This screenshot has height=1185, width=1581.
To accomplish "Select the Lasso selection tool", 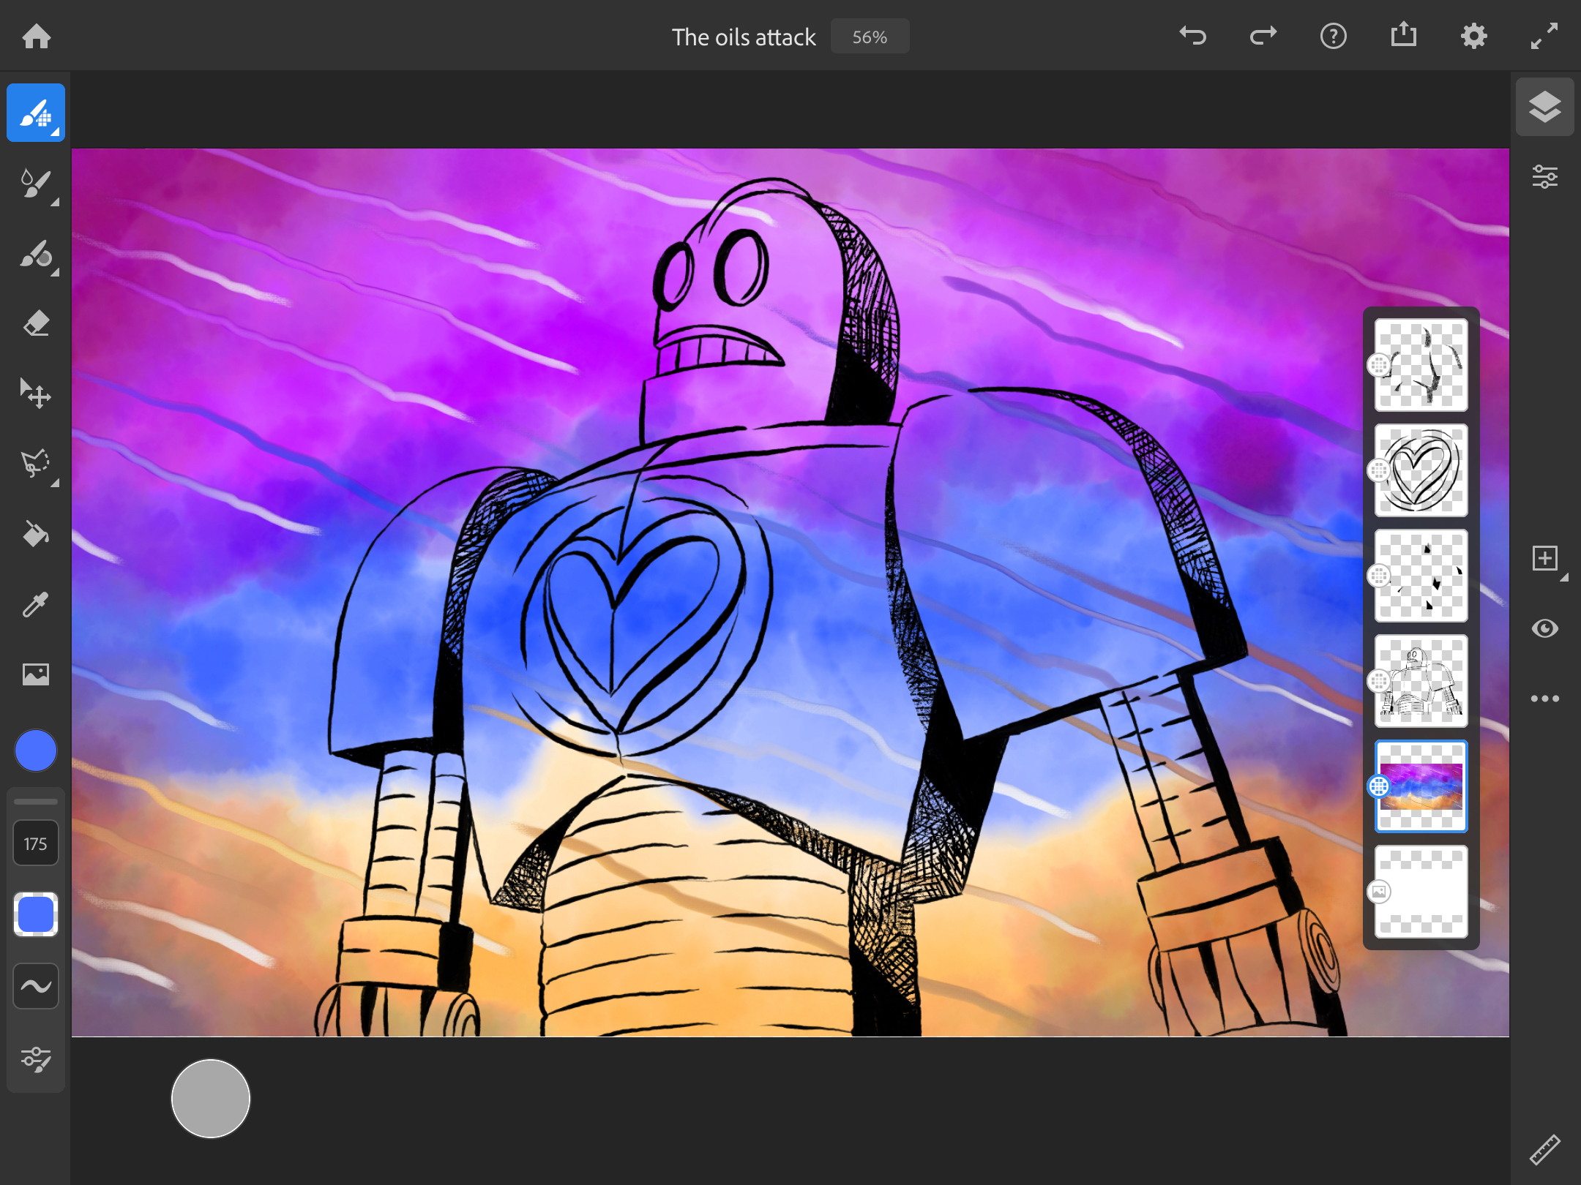I will [x=35, y=463].
